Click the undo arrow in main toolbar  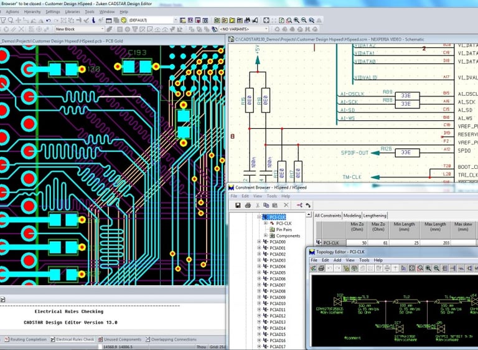[x=47, y=20]
